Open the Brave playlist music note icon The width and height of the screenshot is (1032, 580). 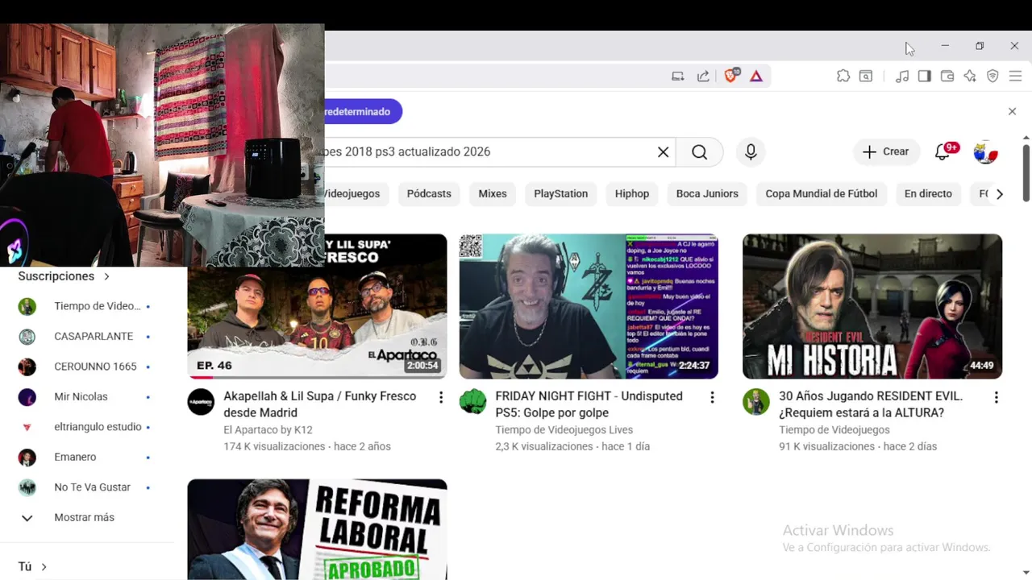[902, 76]
